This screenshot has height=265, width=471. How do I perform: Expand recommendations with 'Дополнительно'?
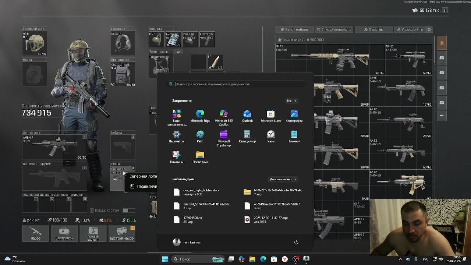click(283, 179)
